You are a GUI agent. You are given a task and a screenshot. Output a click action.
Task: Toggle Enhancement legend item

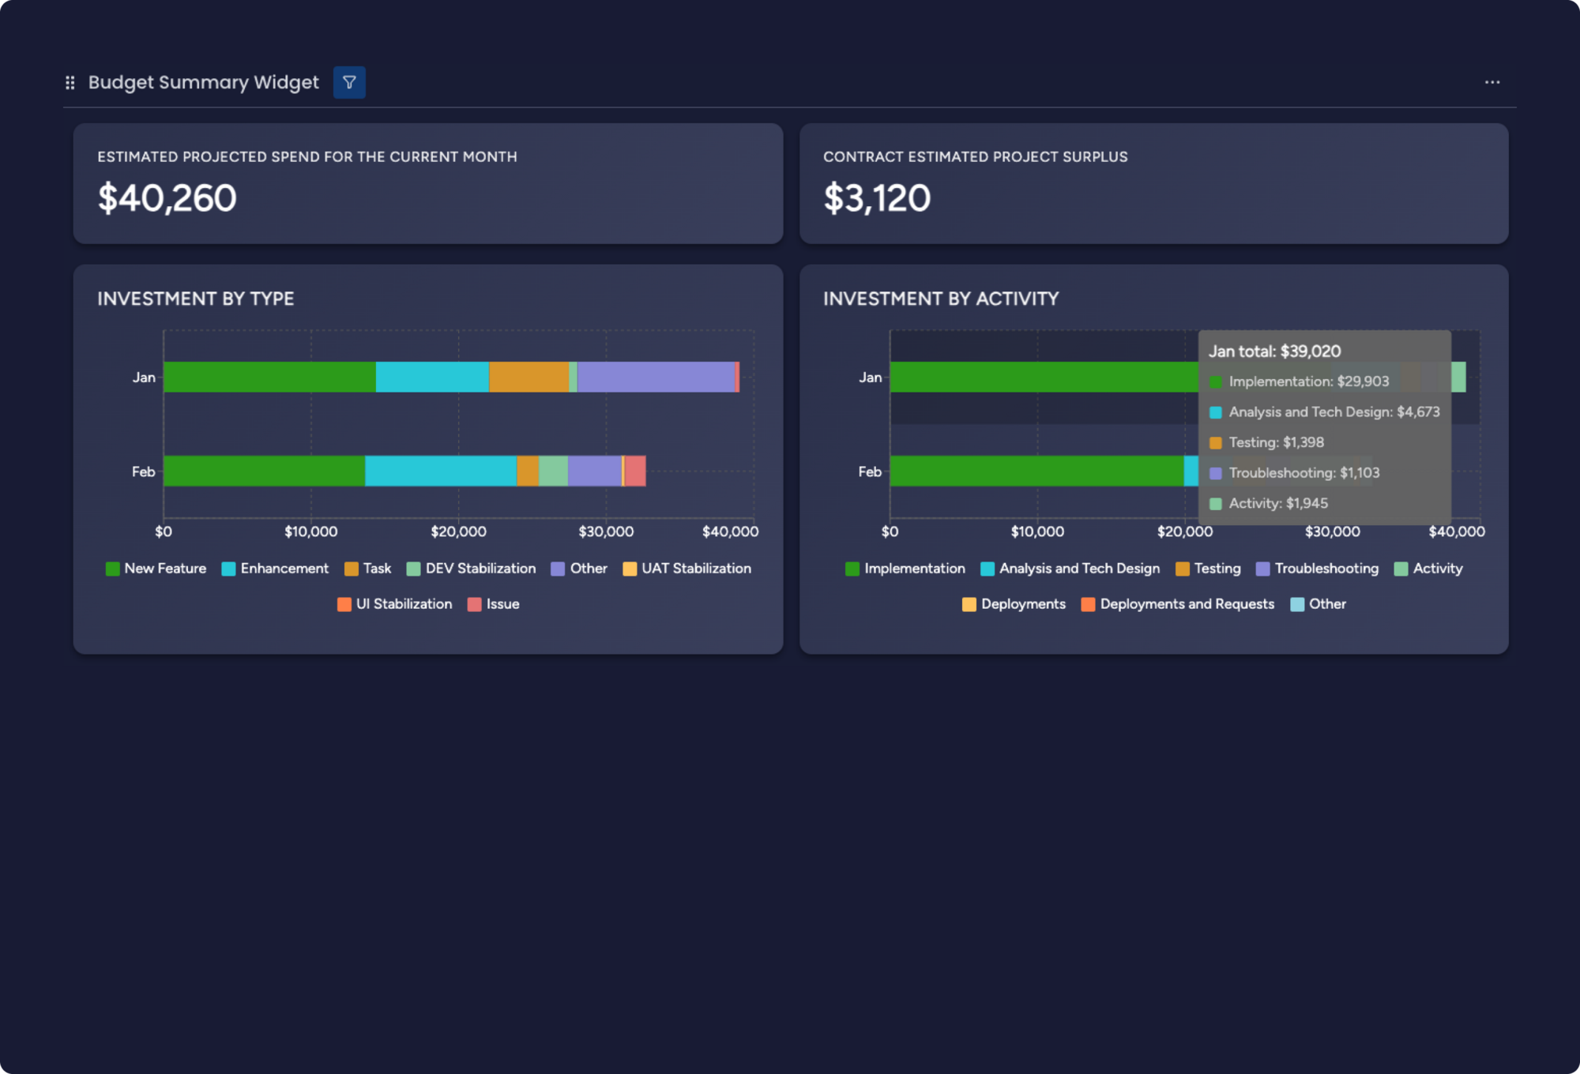click(x=275, y=569)
